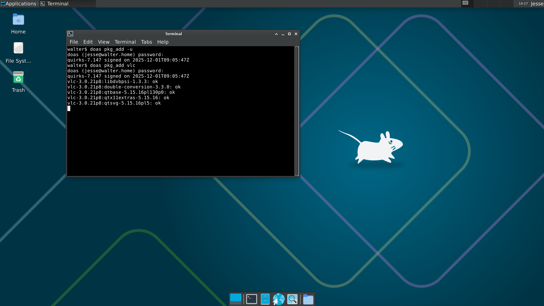Viewport: 544px width, 306px height.
Task: Click the line 'walter$ doas pkg_add vlc'
Action: pos(101,65)
